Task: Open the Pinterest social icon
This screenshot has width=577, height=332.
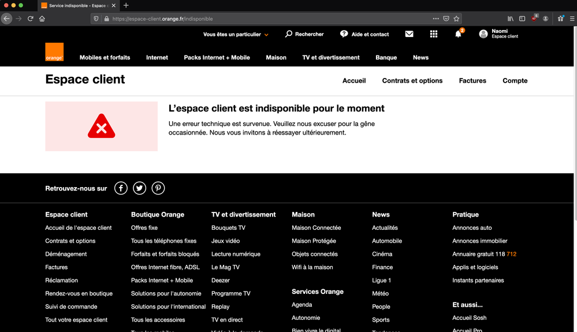Action: pos(158,188)
